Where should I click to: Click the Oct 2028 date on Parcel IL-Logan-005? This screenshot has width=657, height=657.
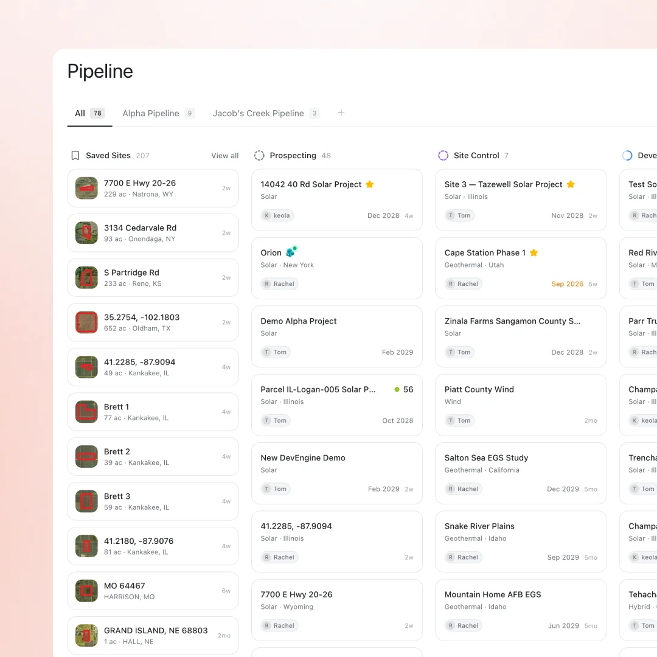pos(398,420)
